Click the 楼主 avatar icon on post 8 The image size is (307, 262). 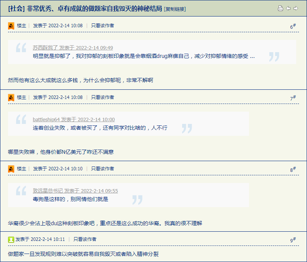coord(11,169)
